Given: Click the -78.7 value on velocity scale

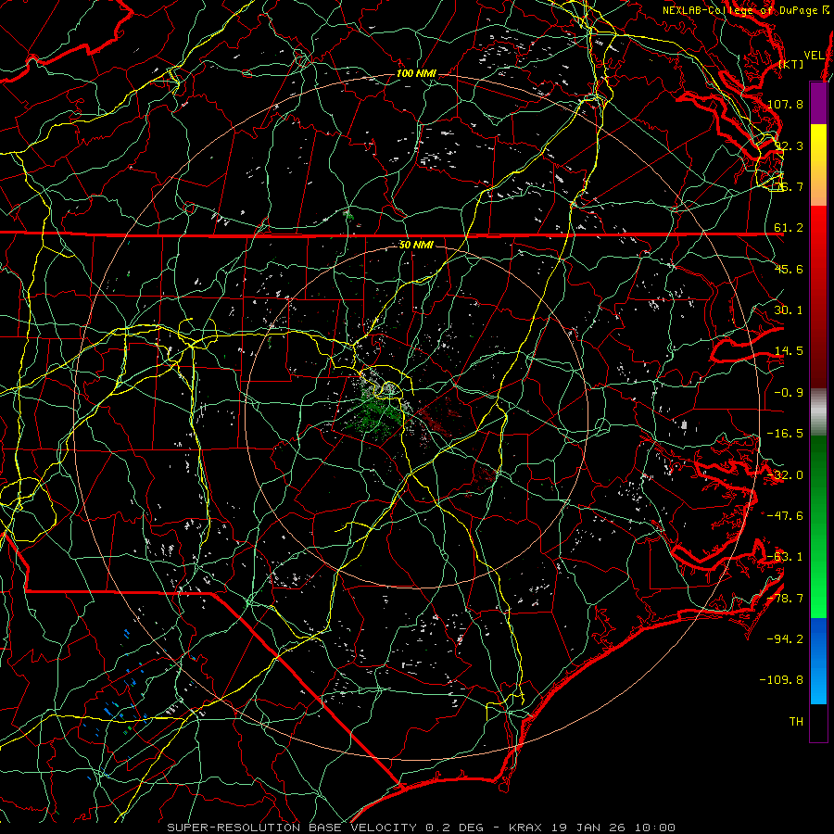Looking at the screenshot, I should point(785,599).
